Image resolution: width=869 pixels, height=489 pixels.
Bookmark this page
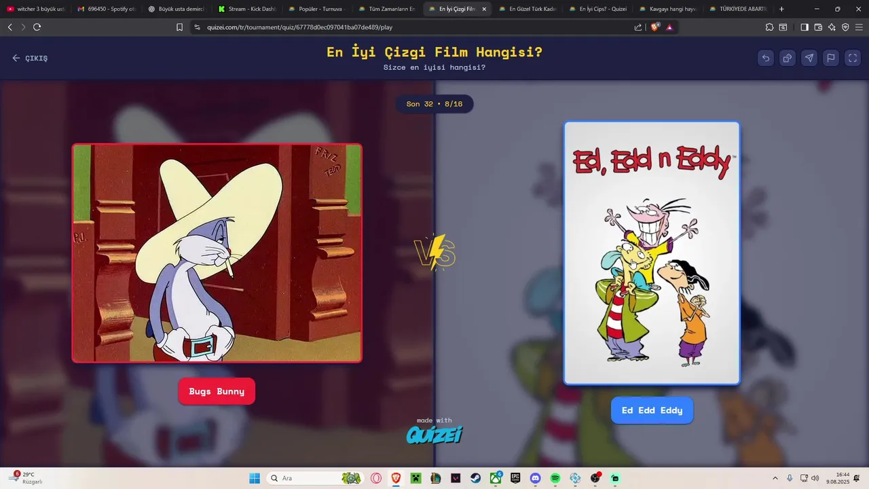point(179,27)
